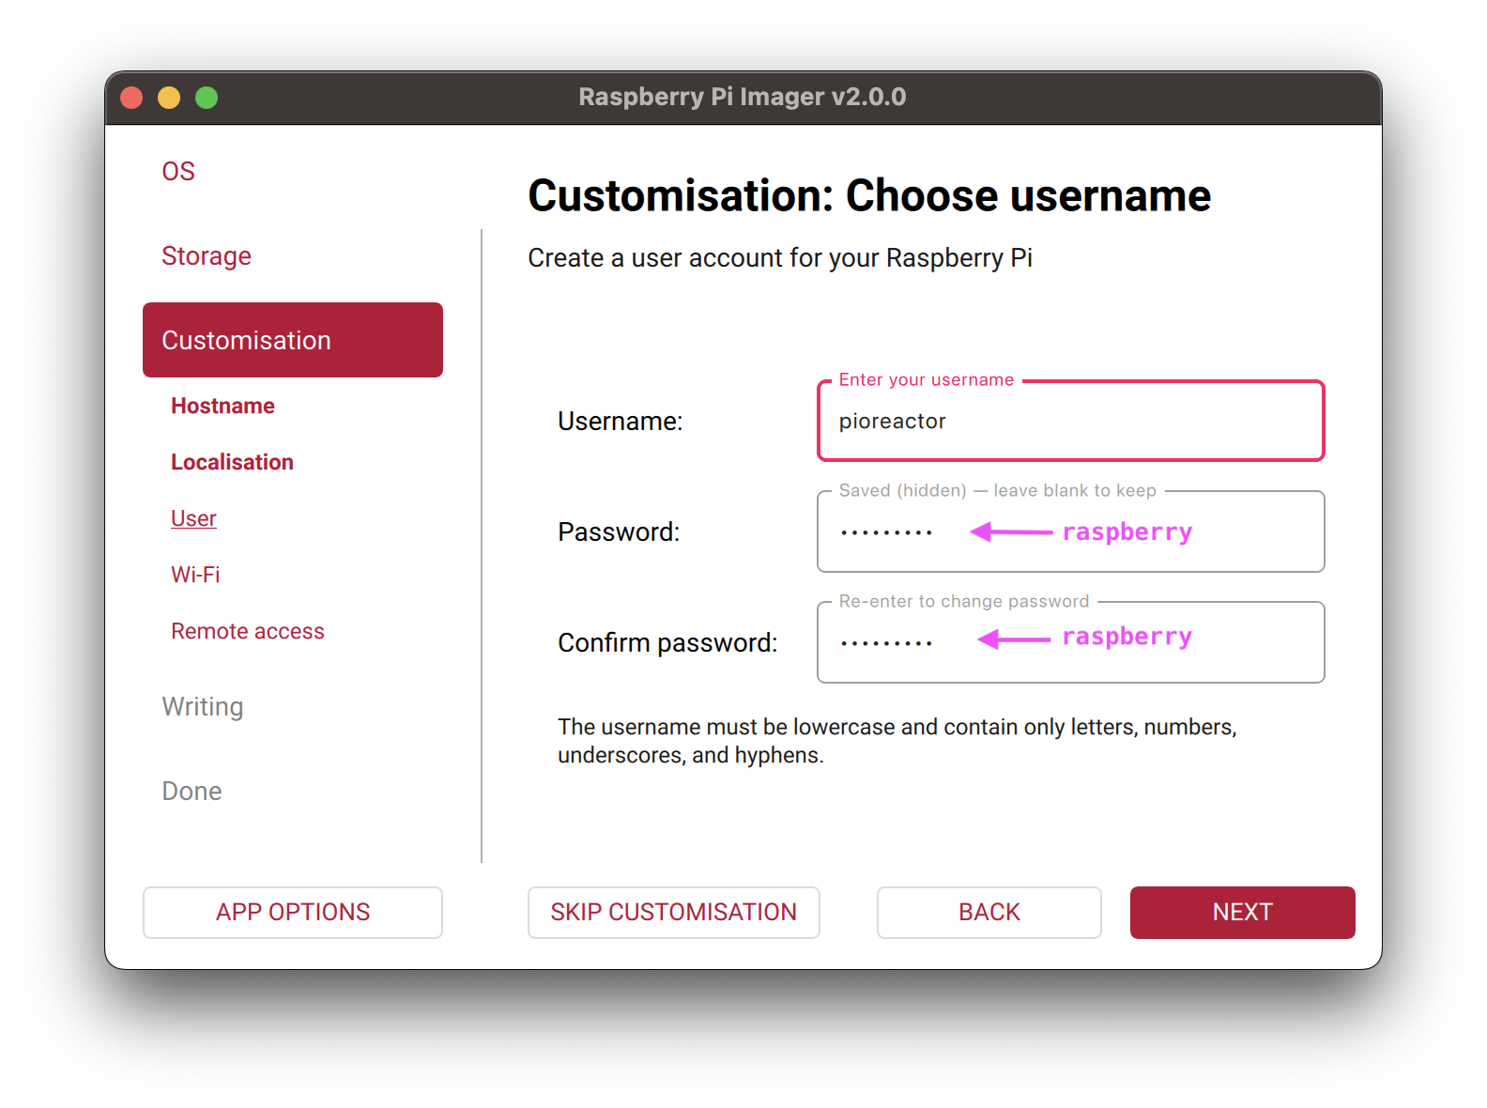
Task: Click the window title 'Raspberry Pi Imager v2.0.0'
Action: (x=743, y=97)
